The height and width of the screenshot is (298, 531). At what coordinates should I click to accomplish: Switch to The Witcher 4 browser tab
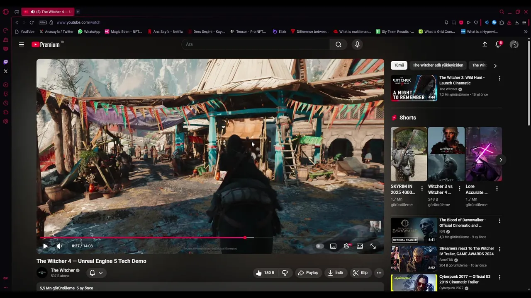click(x=47, y=12)
